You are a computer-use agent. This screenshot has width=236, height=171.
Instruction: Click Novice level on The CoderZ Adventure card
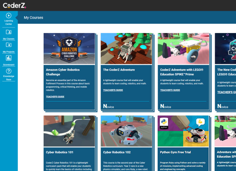[109, 106]
